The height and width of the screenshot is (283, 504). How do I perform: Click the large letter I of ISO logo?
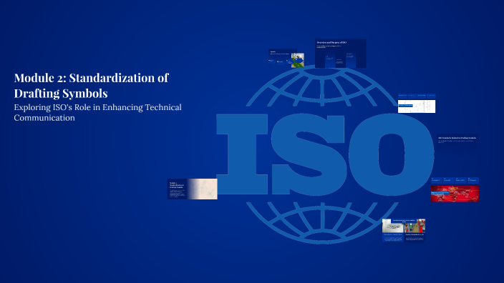(x=242, y=154)
